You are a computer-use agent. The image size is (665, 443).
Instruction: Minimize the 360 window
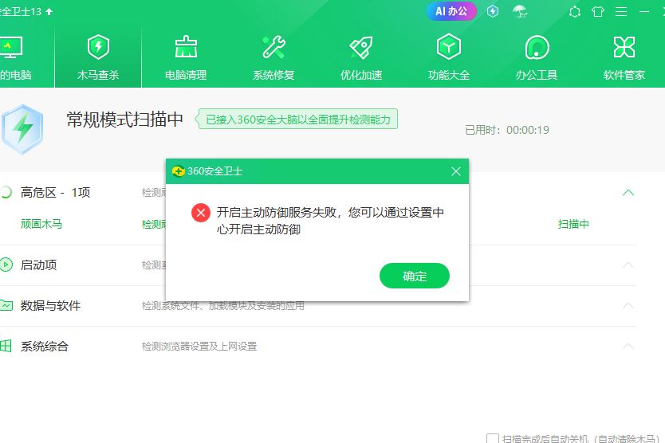tap(644, 11)
